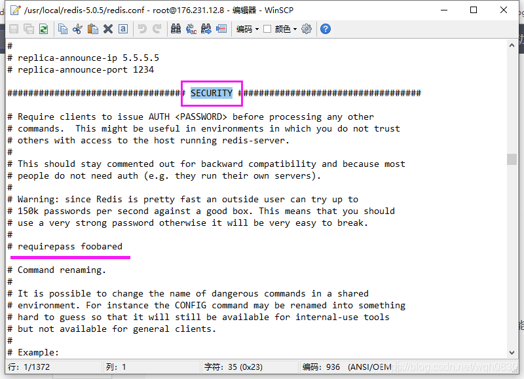Click the Undo arrow icon
The image size is (524, 379).
coord(142,29)
